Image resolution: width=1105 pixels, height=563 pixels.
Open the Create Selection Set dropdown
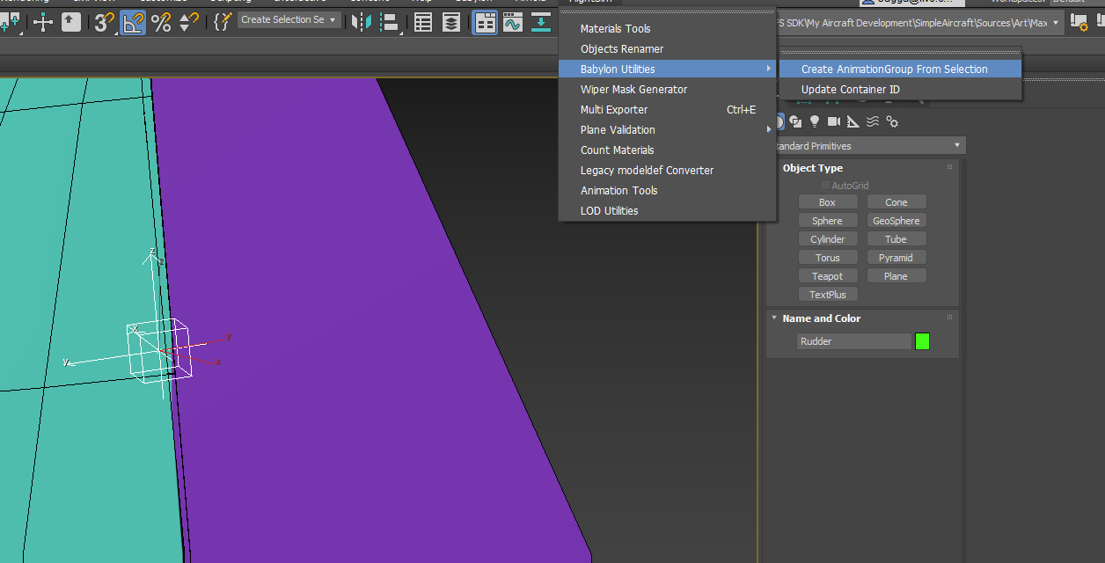pyautogui.click(x=289, y=19)
